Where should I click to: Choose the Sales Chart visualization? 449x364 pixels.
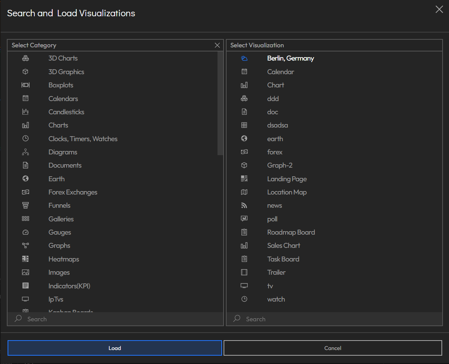coord(283,245)
